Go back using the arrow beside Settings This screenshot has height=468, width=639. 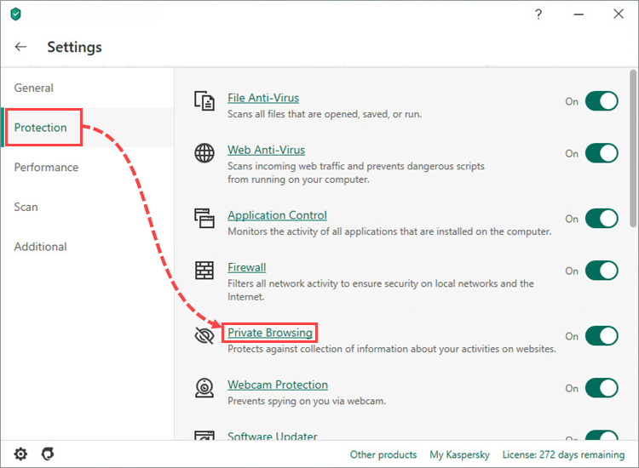coord(20,47)
